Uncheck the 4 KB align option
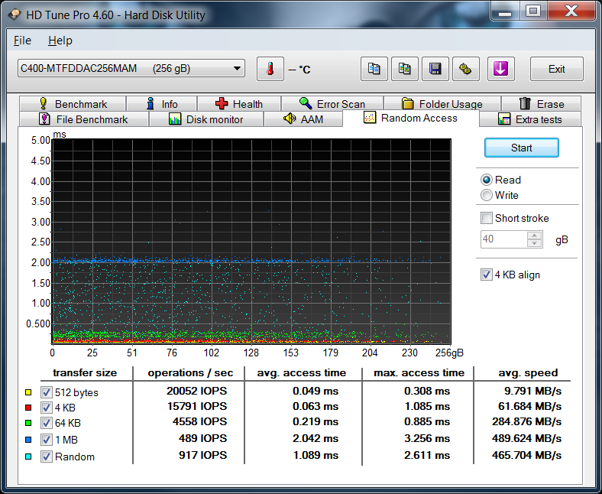Screen dimensions: 602x494 (487, 275)
